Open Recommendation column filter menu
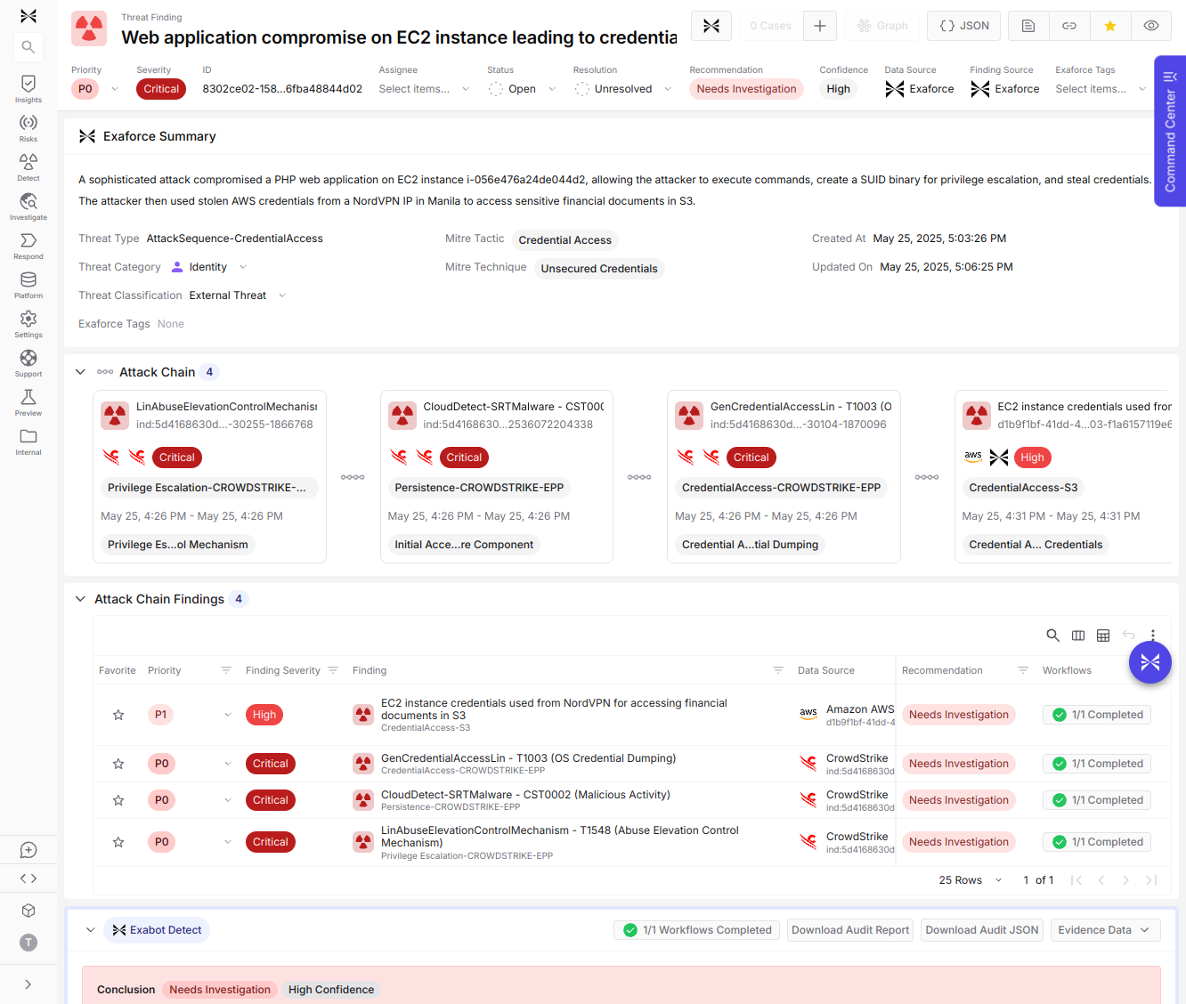The height and width of the screenshot is (1004, 1186). (1023, 670)
